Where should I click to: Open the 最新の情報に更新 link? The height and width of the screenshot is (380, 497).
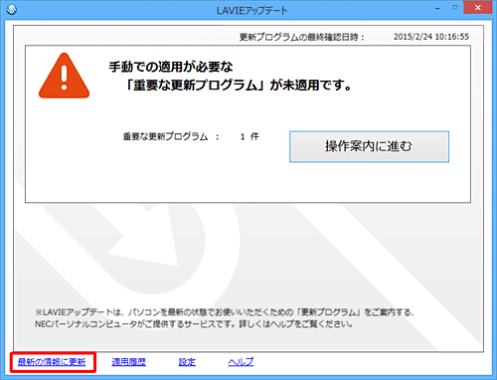click(x=52, y=362)
